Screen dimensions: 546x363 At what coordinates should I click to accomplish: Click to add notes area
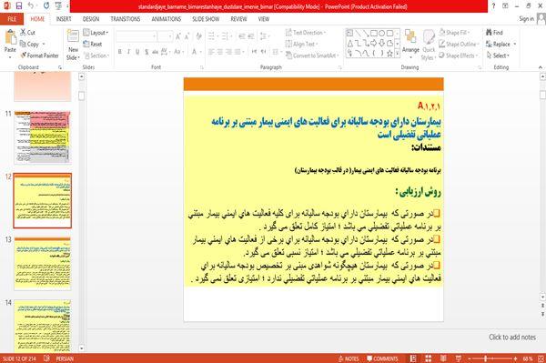pyautogui.click(x=512, y=337)
